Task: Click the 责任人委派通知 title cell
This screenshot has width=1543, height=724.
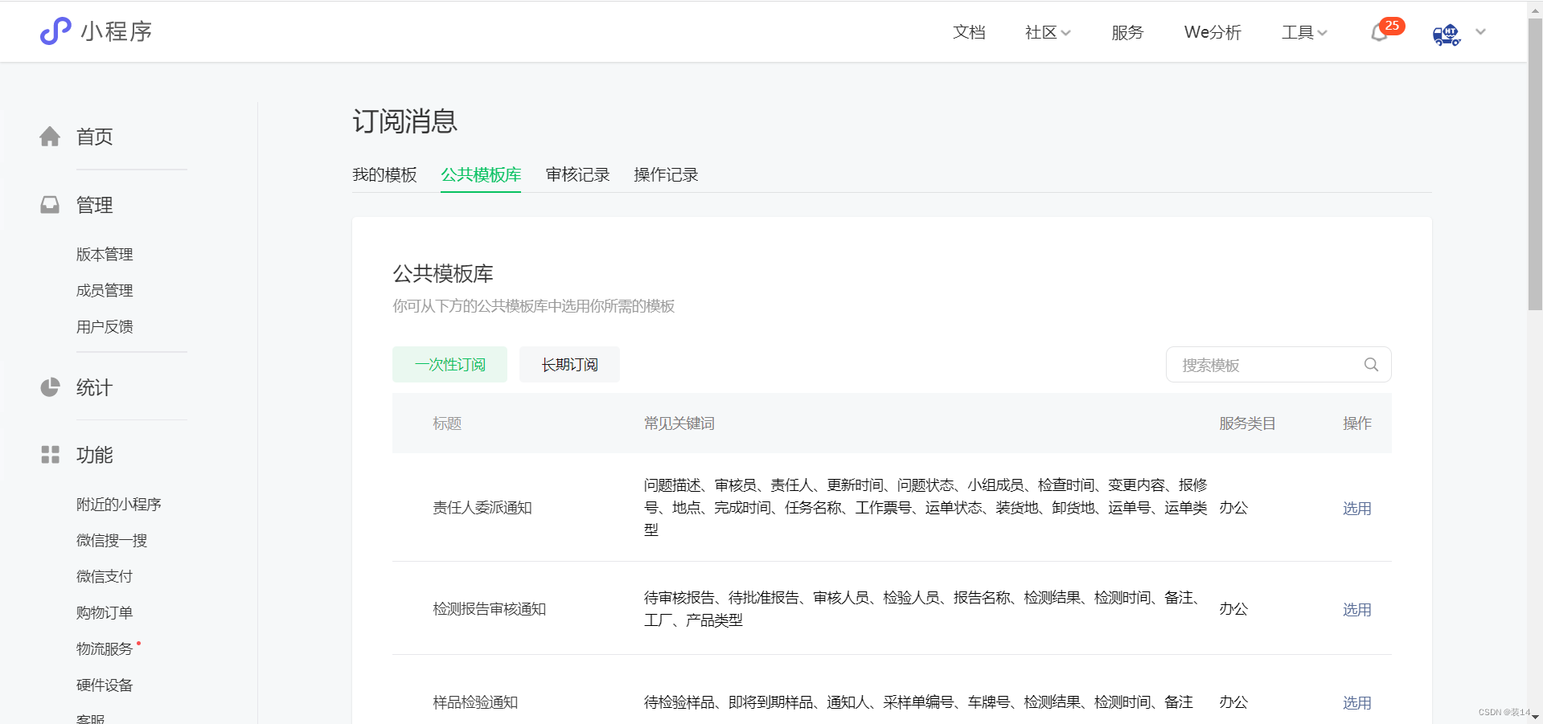Action: click(482, 507)
